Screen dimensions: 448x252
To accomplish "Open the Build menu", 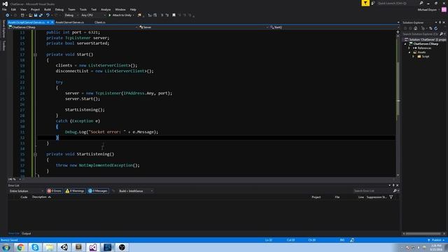I will 48,9.
